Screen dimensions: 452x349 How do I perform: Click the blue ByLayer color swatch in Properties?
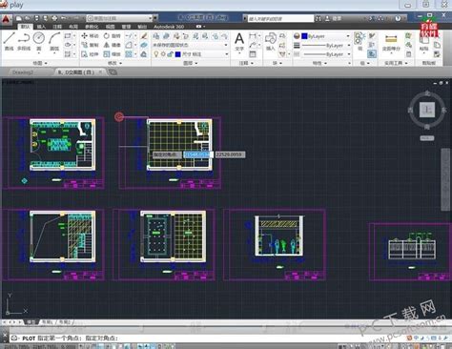(304, 36)
